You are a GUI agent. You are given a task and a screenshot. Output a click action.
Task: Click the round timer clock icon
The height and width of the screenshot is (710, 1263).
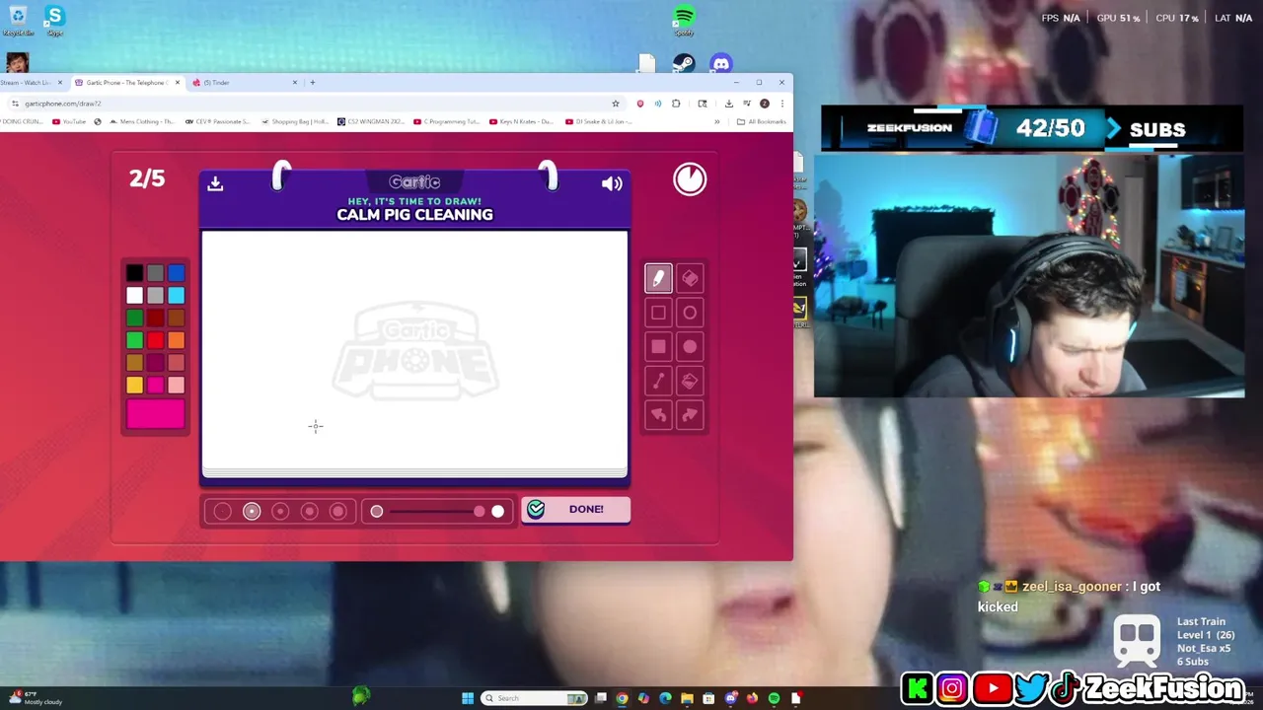pos(690,179)
